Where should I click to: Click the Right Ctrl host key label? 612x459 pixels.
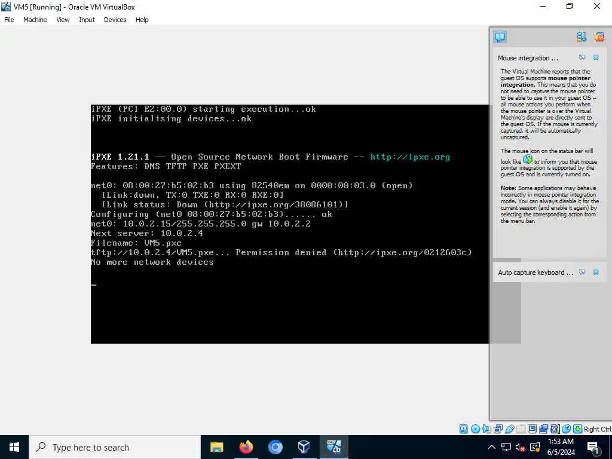[x=598, y=429]
